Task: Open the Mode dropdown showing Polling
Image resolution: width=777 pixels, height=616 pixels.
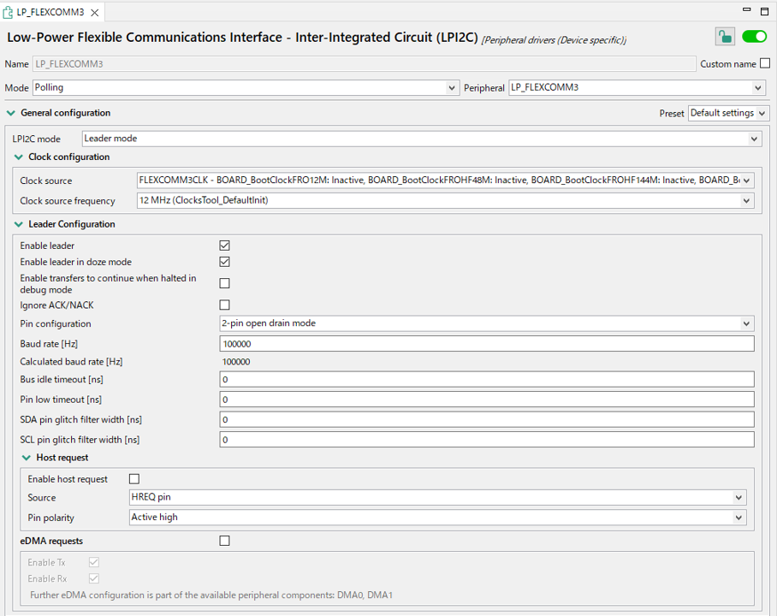Action: (246, 88)
